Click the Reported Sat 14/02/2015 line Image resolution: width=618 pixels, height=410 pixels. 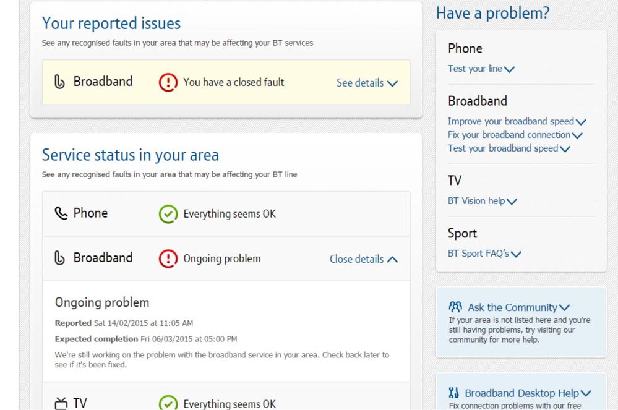coord(124,323)
